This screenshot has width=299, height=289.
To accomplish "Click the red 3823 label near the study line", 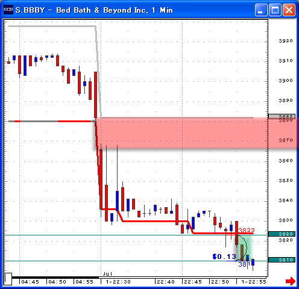I will (x=247, y=230).
